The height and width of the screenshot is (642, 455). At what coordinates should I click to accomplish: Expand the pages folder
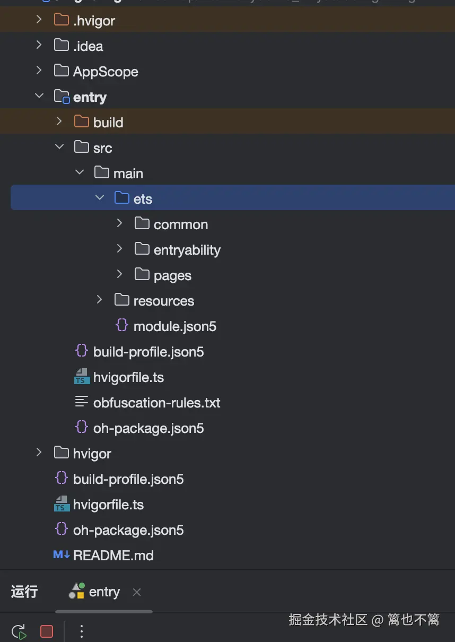pos(119,274)
